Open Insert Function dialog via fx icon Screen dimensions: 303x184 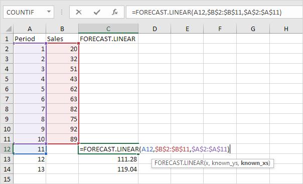[x=115, y=12]
